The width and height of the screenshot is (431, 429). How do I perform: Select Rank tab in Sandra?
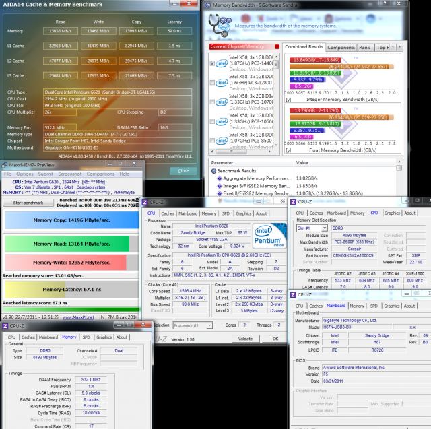(364, 48)
